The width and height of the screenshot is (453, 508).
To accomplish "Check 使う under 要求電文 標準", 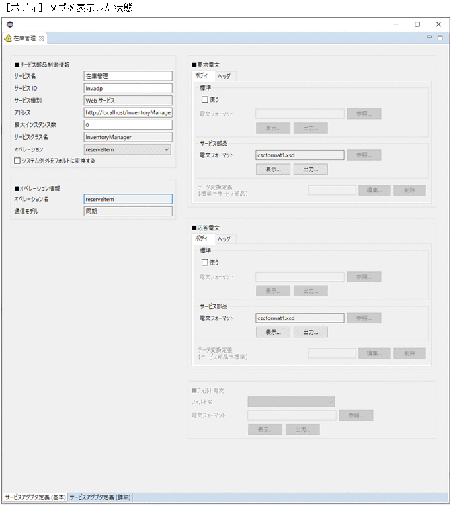I will tap(204, 99).
